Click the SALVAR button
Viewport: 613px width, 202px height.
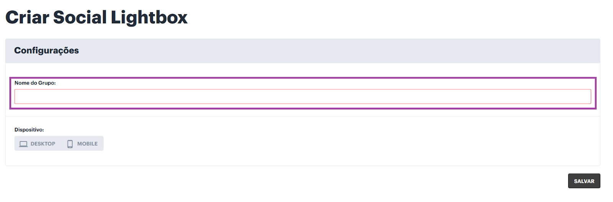coord(584,181)
